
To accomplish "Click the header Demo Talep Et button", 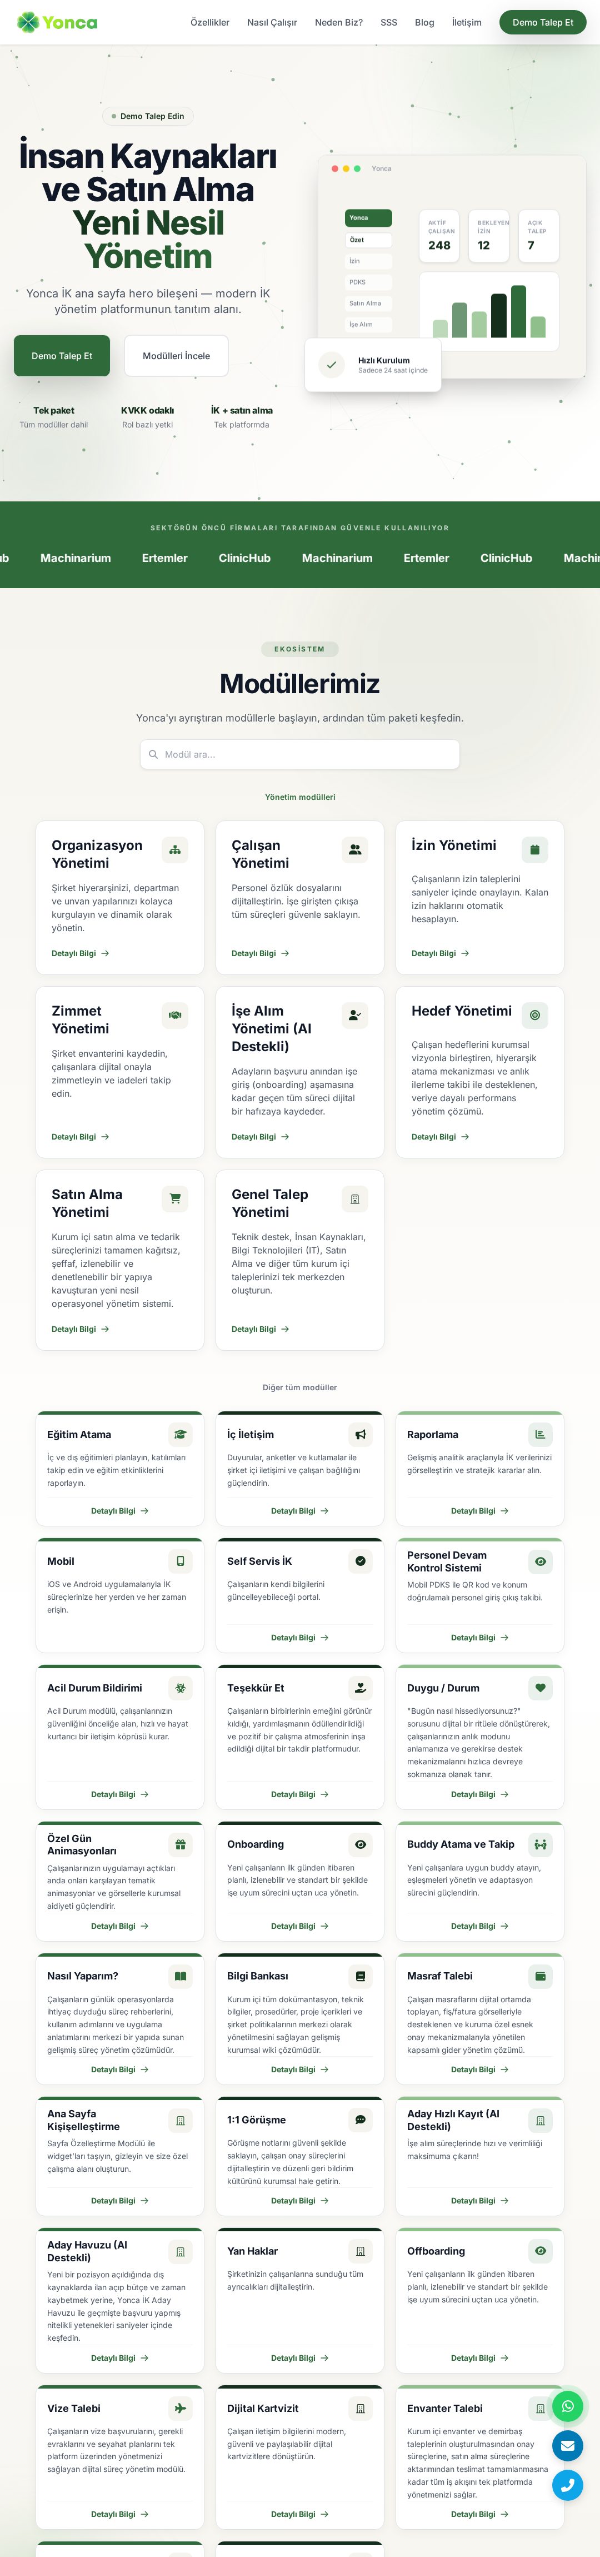I will coord(542,22).
